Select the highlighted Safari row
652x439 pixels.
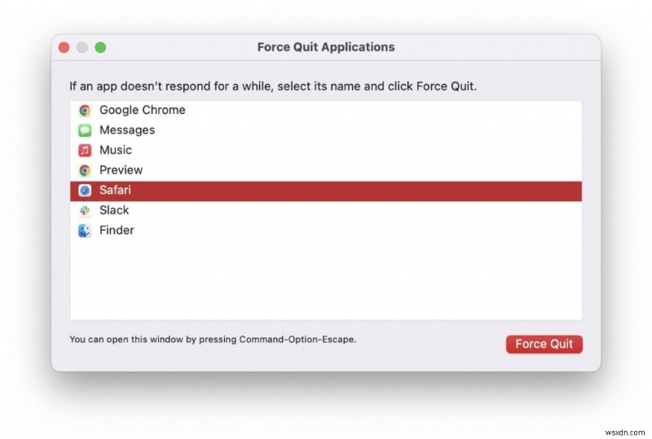(x=115, y=191)
